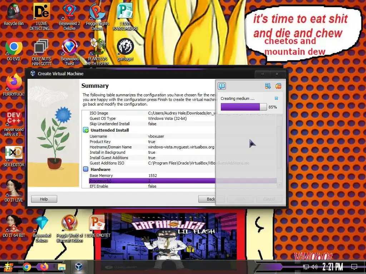This screenshot has width=366, height=274.
Task: Open File Explorer from the taskbar
Action: point(61,267)
